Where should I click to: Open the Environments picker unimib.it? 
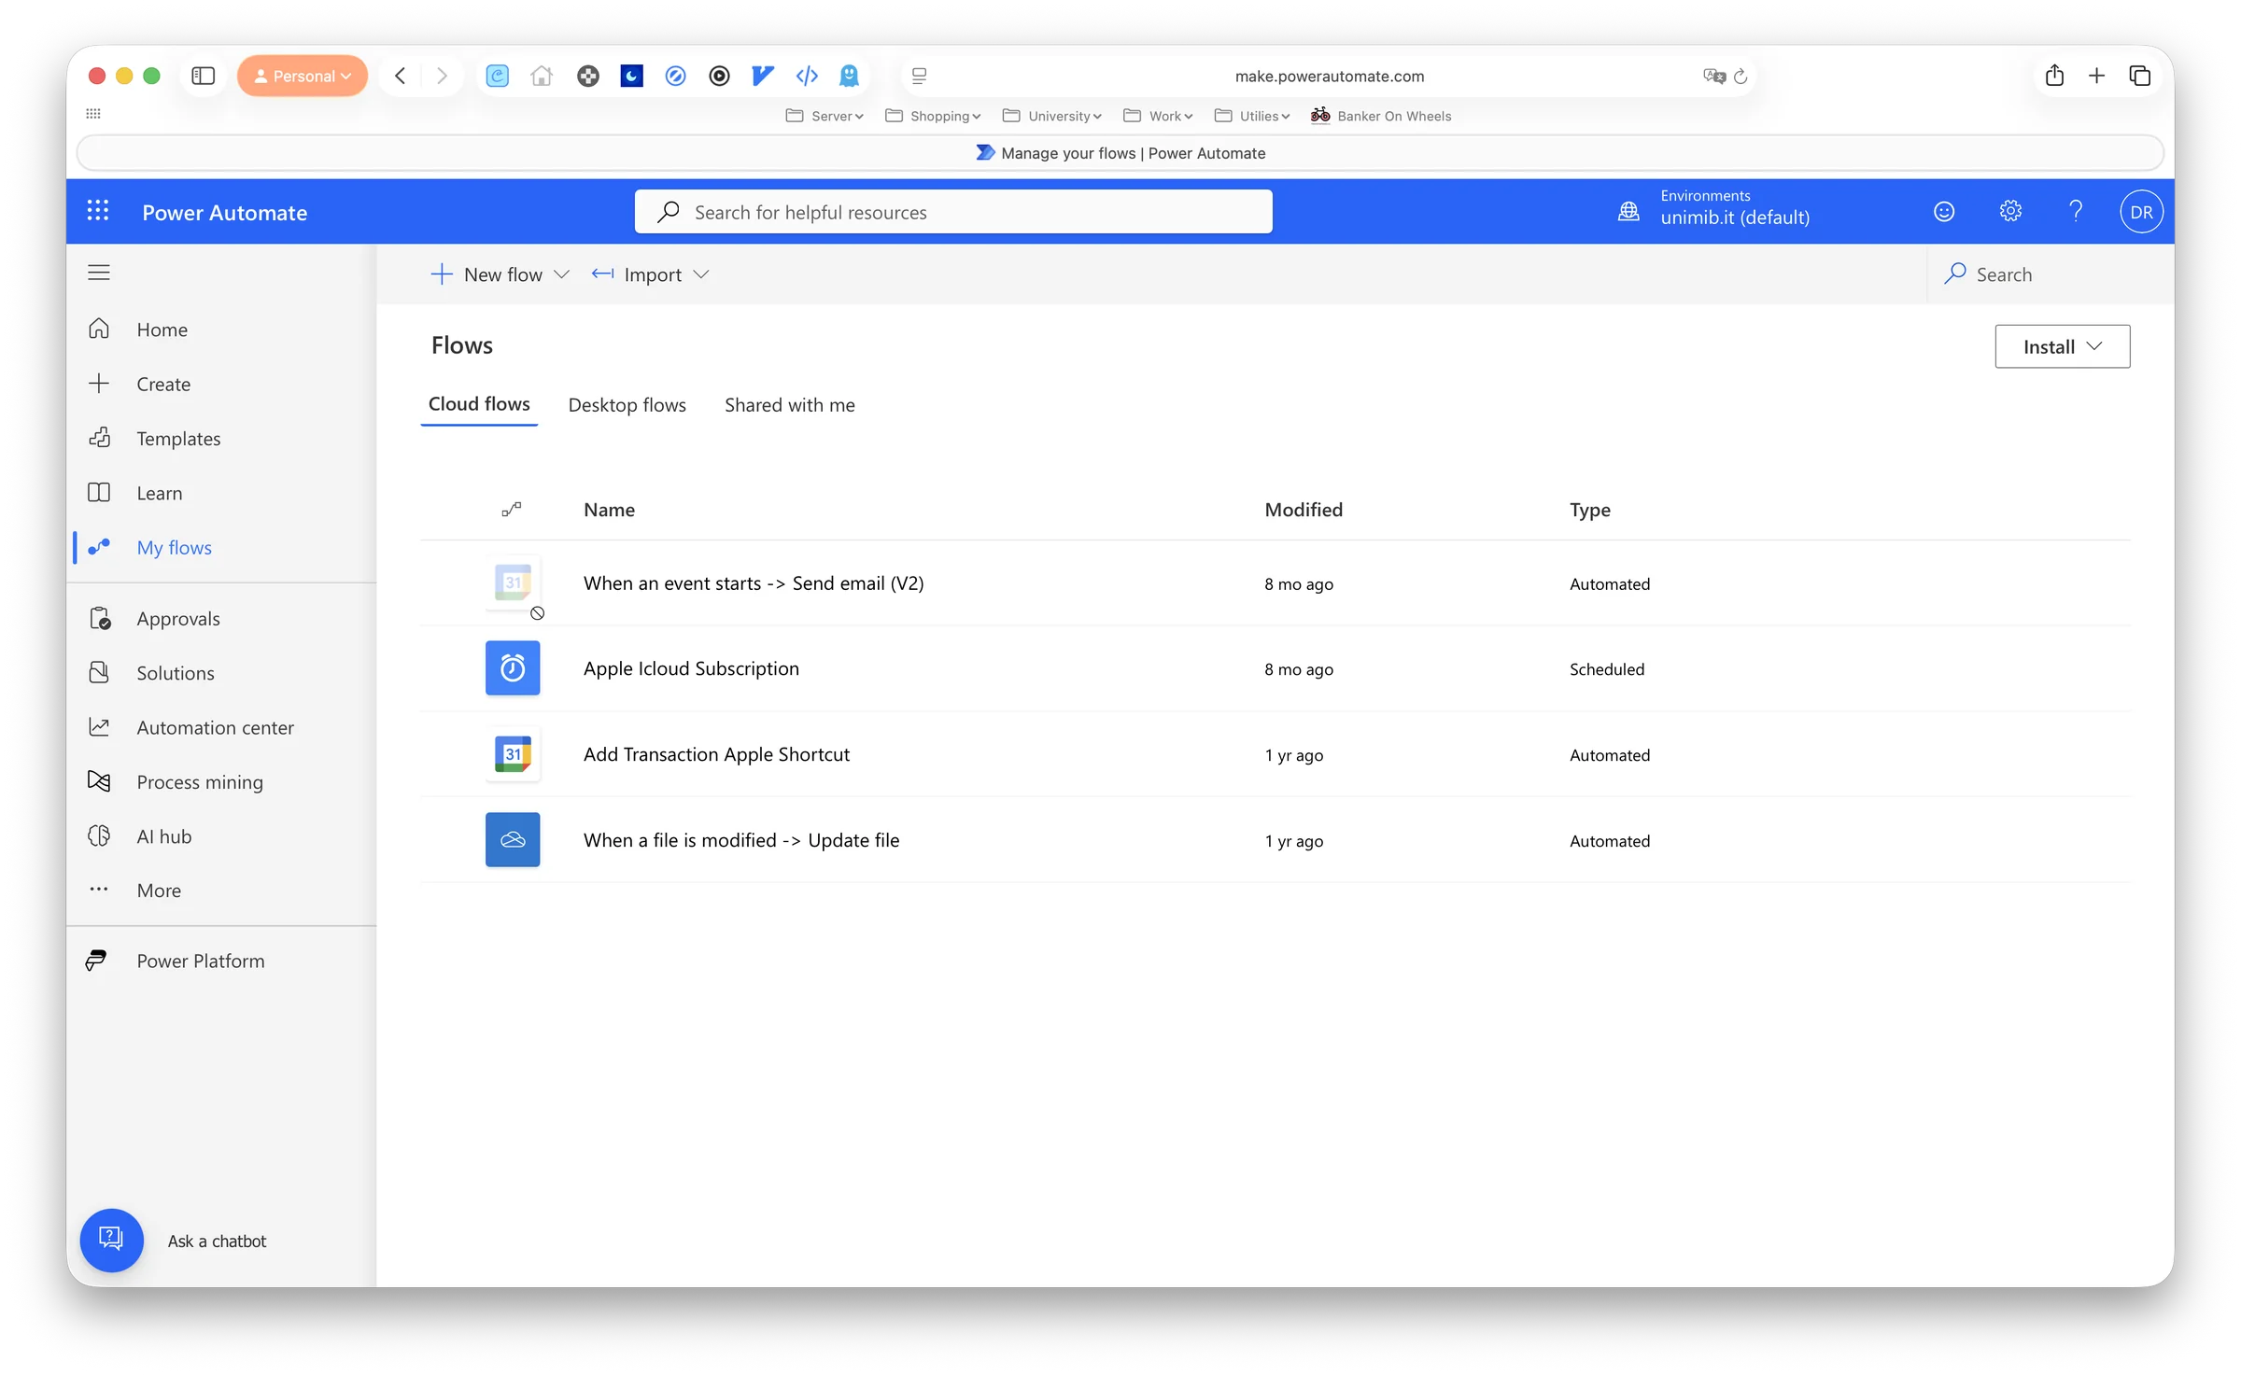click(1713, 211)
